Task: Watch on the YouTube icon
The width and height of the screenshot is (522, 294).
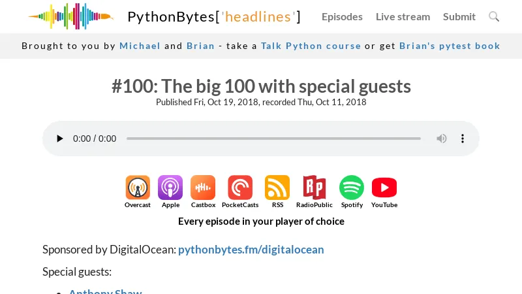Action: pyautogui.click(x=384, y=188)
